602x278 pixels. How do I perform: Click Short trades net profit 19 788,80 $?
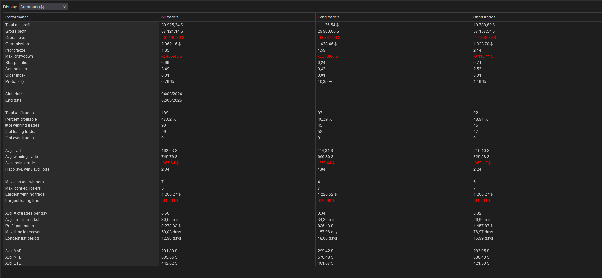click(x=484, y=25)
